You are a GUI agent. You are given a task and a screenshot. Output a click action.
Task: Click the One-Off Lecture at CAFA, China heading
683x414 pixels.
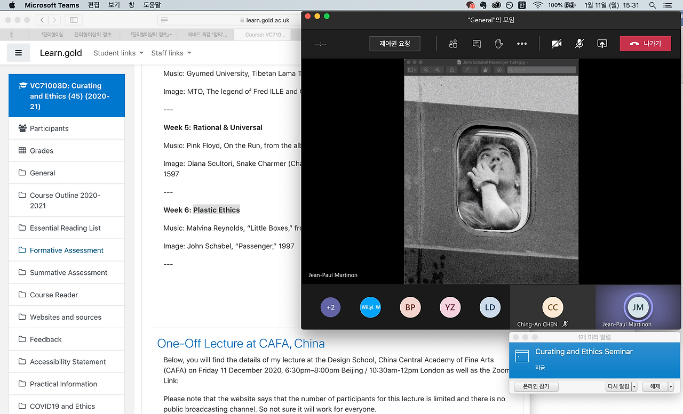[x=241, y=343]
